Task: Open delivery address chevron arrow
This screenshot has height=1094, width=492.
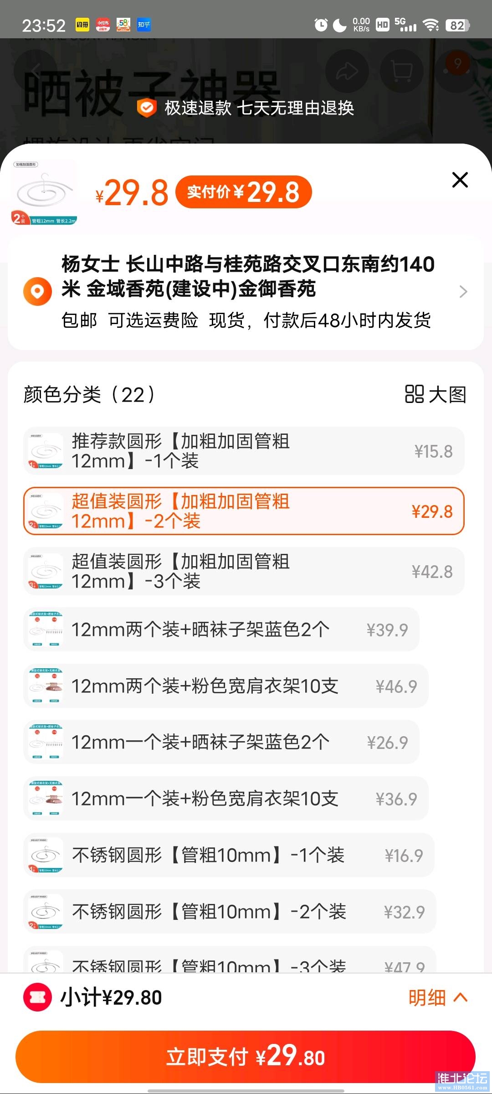Action: click(x=463, y=291)
